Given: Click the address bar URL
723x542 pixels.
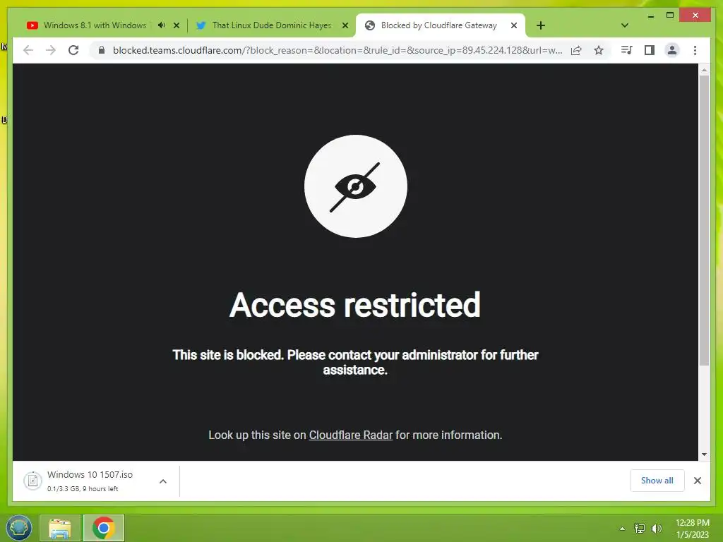Looking at the screenshot, I should pyautogui.click(x=337, y=50).
